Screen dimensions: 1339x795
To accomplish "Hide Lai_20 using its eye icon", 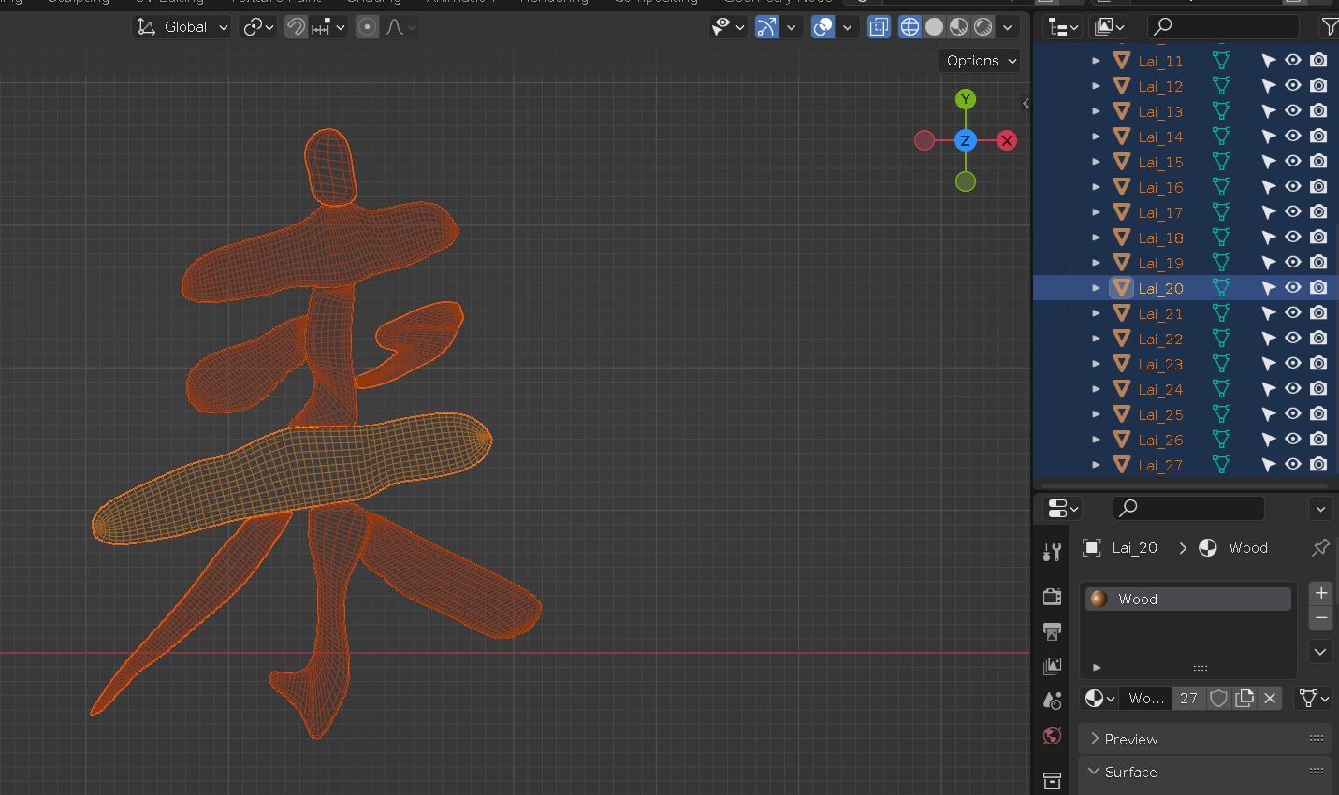I will tap(1293, 288).
